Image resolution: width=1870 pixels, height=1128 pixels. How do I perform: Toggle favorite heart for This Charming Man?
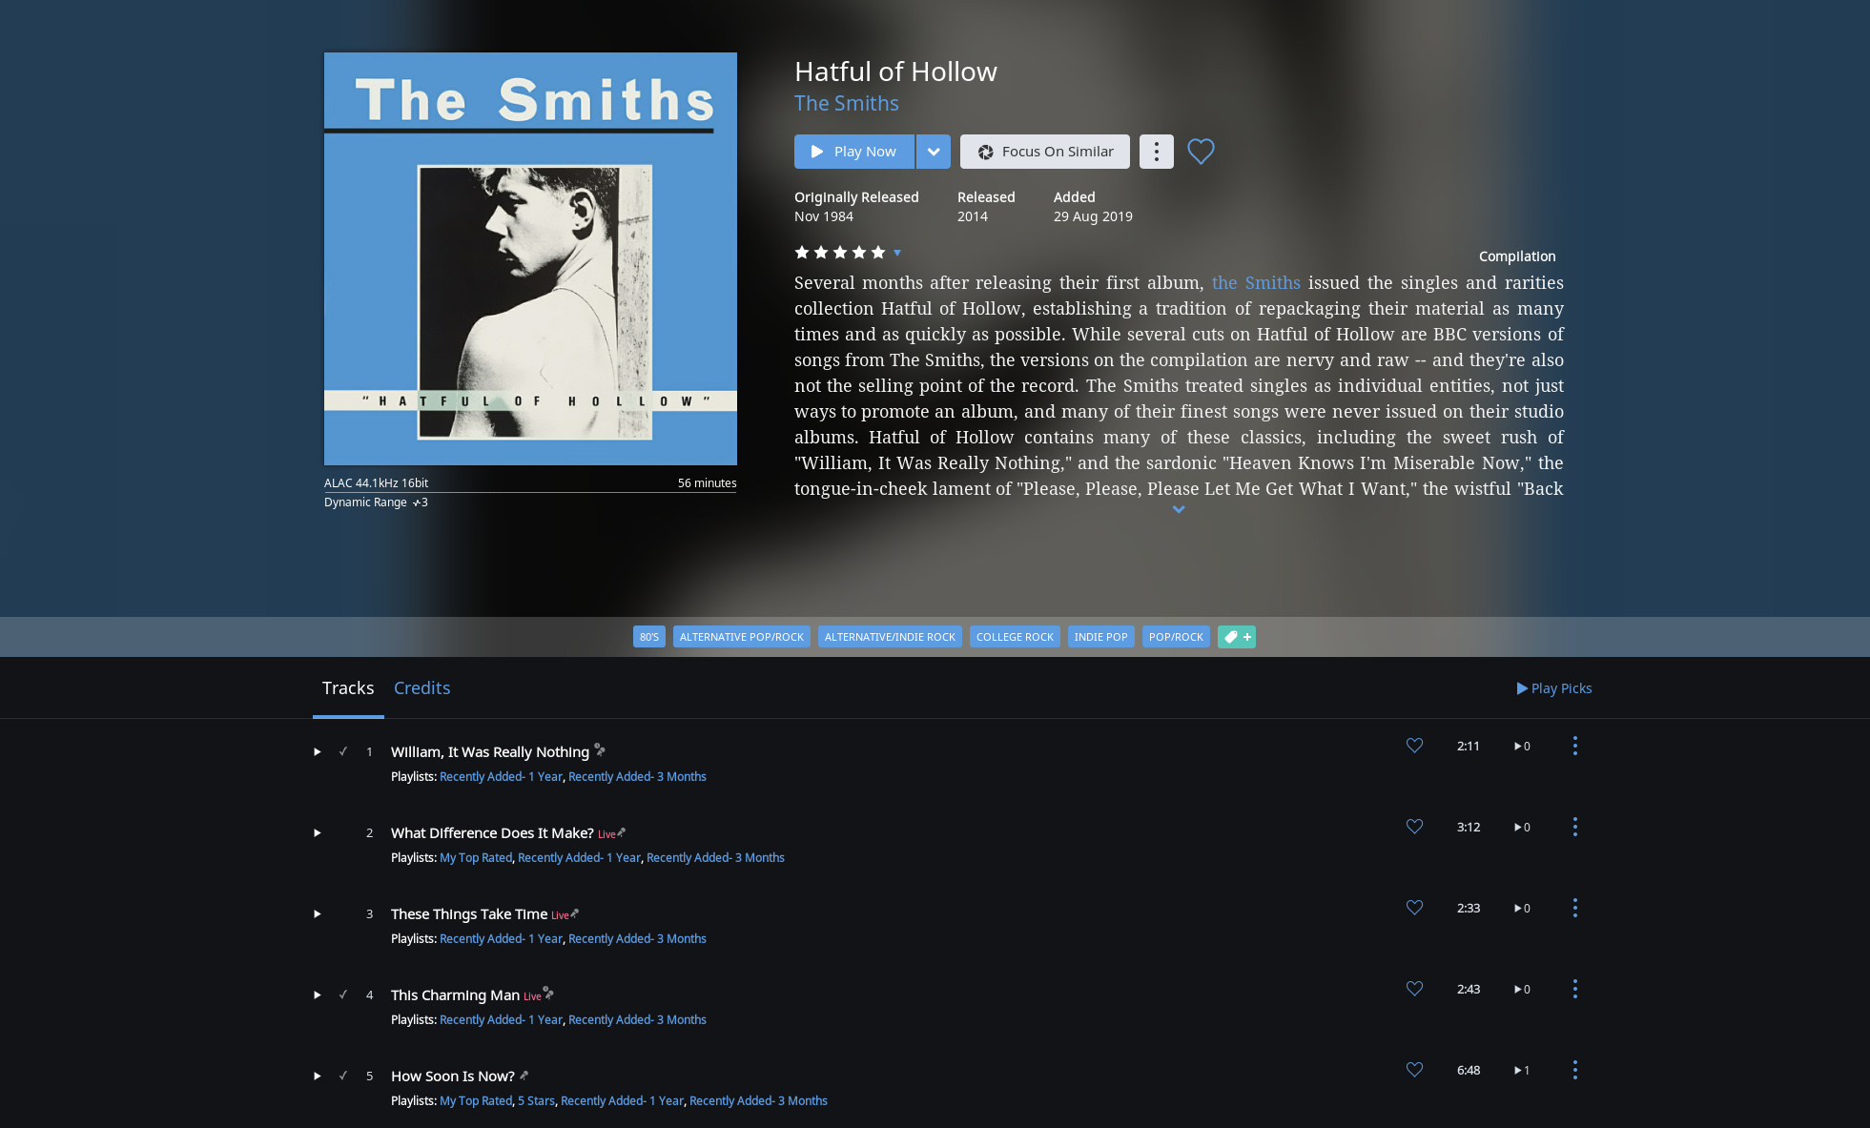1414,989
